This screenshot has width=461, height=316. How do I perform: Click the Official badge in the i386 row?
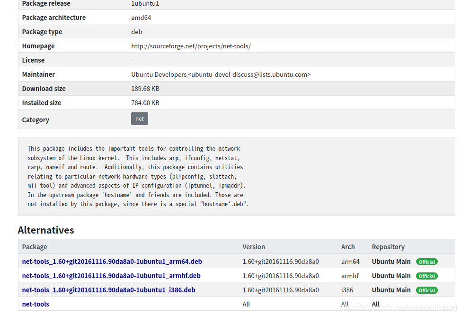point(426,290)
